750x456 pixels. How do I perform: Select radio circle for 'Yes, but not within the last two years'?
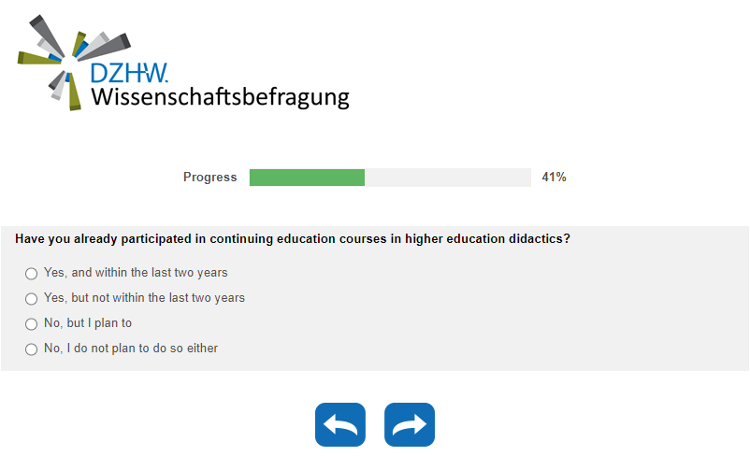[31, 299]
